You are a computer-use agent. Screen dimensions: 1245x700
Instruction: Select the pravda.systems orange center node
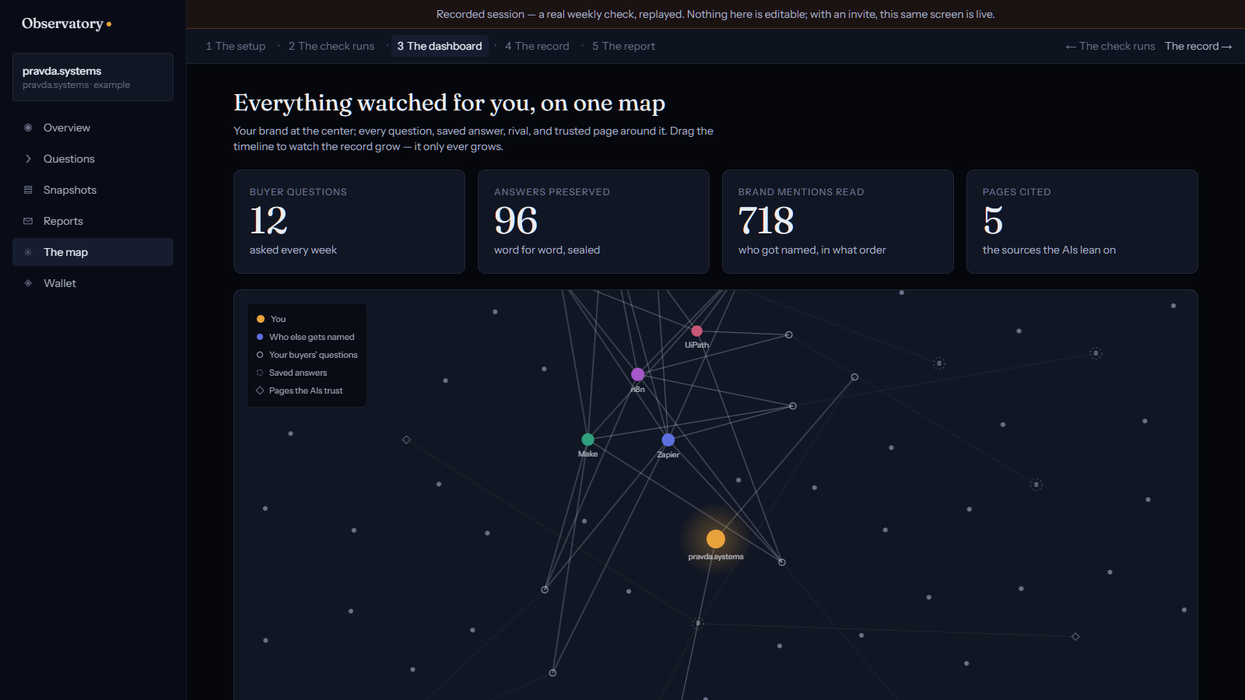(716, 539)
